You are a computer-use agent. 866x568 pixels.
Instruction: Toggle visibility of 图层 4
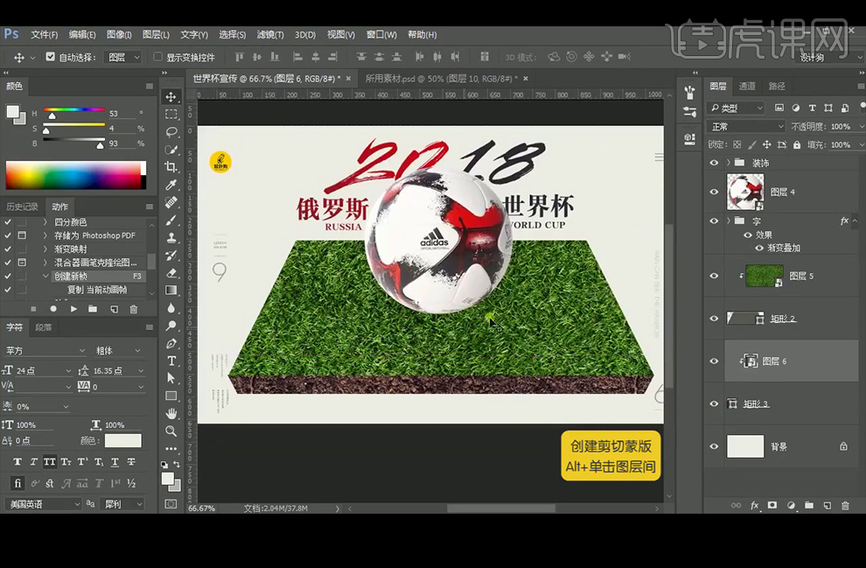point(714,192)
